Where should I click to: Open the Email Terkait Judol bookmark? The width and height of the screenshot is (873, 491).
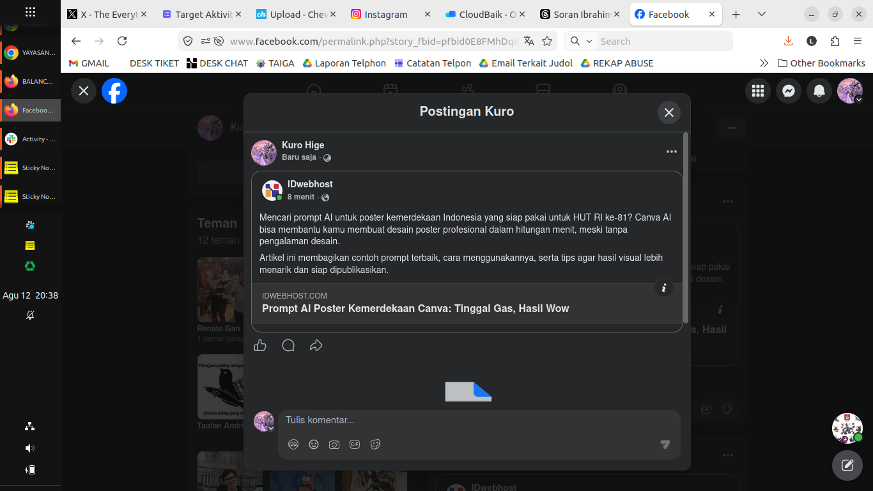(x=525, y=63)
